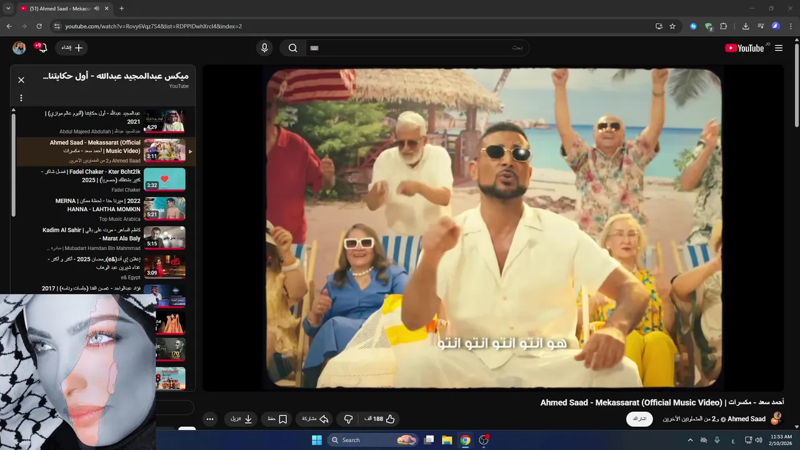Viewport: 800px width, 450px height.
Task: Show hidden system tray icons chevron
Action: point(691,440)
